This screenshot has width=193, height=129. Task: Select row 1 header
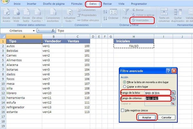[x=3, y=41]
